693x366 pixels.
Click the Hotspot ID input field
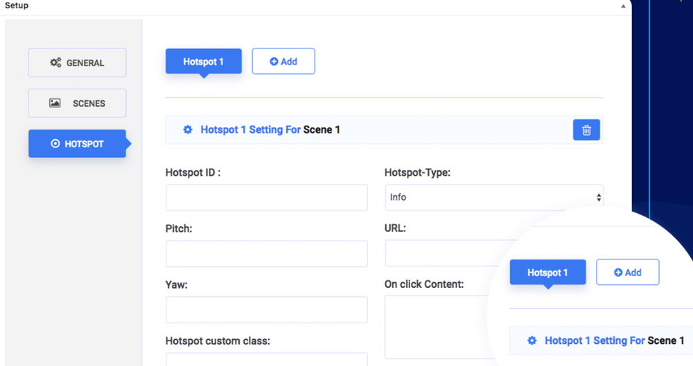click(266, 198)
